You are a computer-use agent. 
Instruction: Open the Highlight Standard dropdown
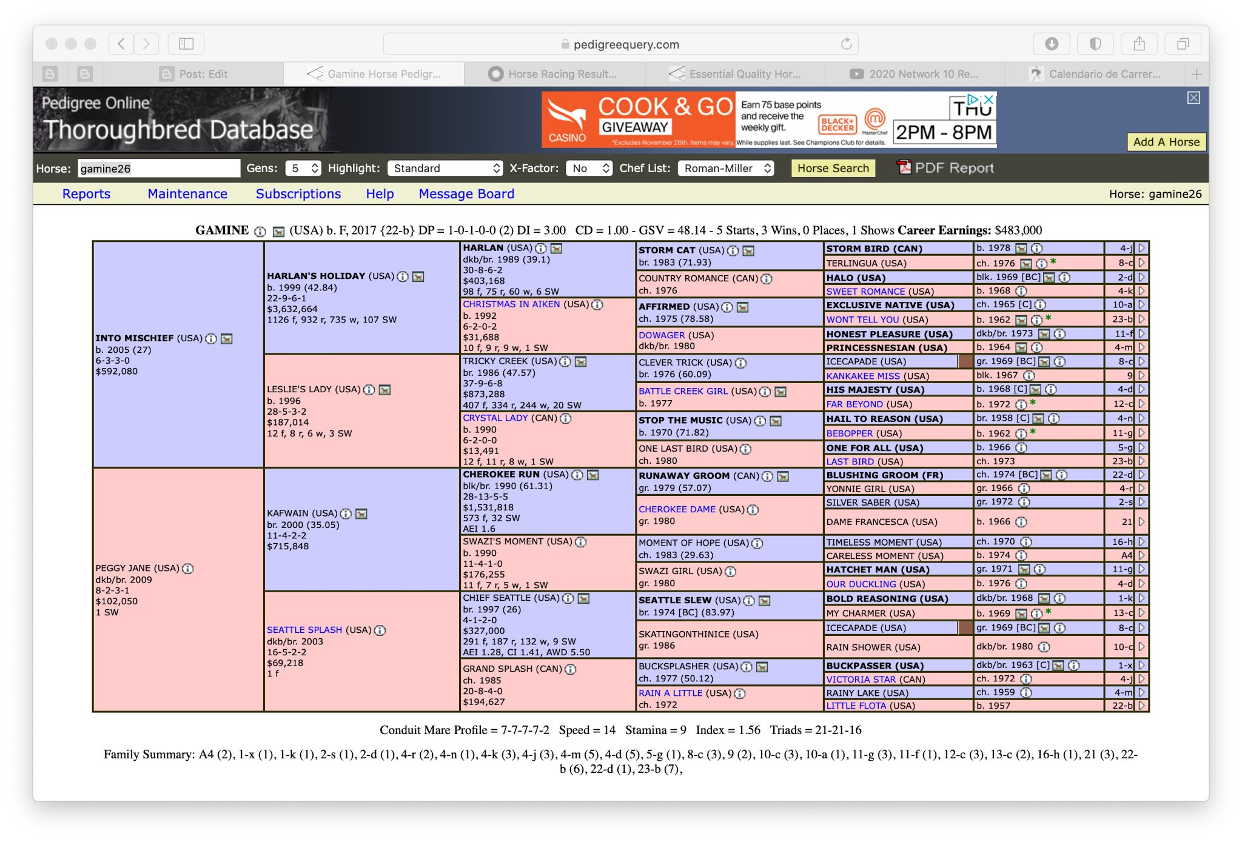446,168
